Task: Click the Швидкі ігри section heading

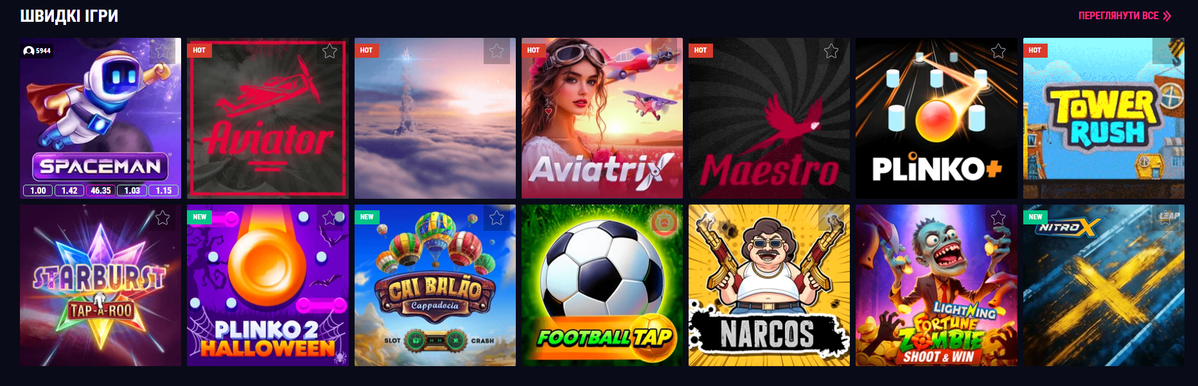Action: click(69, 16)
